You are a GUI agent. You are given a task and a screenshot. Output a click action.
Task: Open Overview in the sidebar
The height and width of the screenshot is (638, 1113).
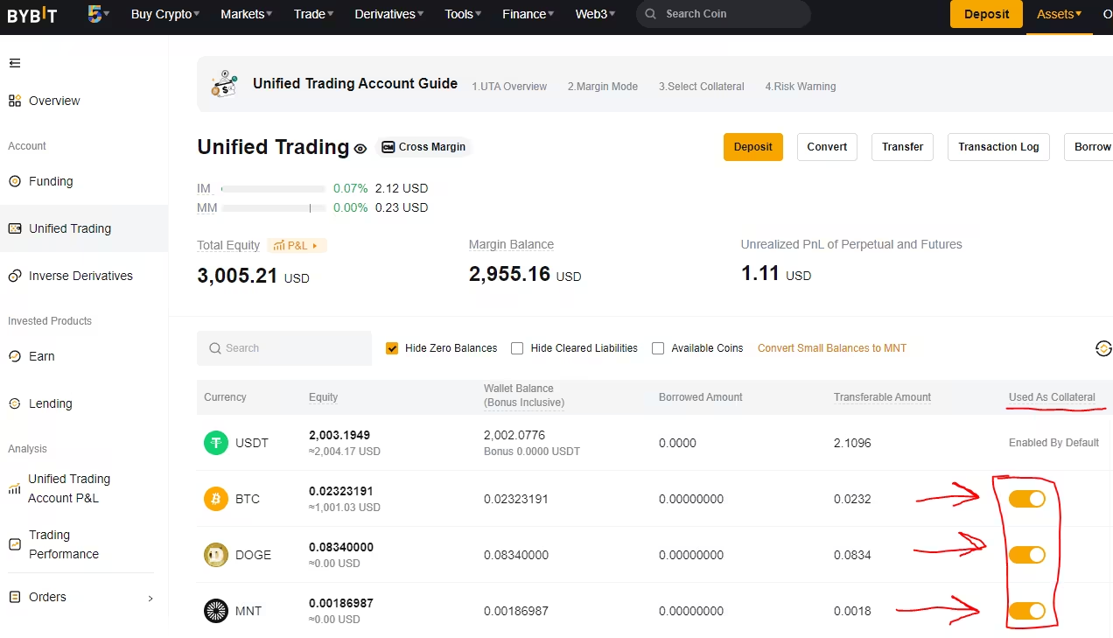pyautogui.click(x=54, y=101)
